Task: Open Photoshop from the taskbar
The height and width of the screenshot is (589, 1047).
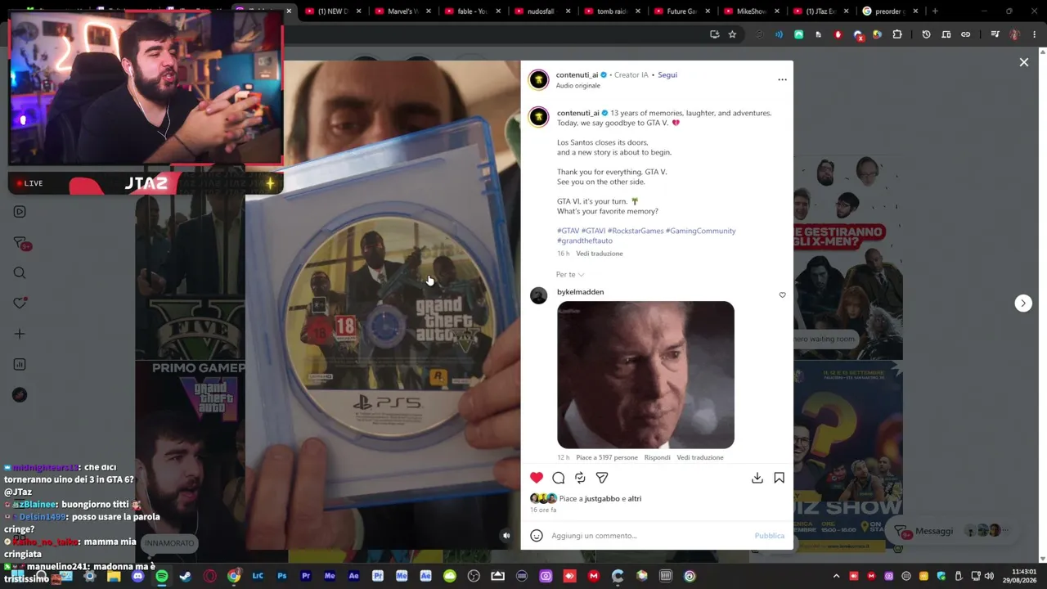Action: [281, 576]
